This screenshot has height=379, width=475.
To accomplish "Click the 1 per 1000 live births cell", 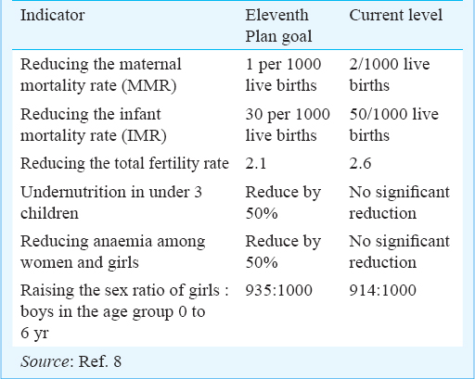I will coord(283,75).
